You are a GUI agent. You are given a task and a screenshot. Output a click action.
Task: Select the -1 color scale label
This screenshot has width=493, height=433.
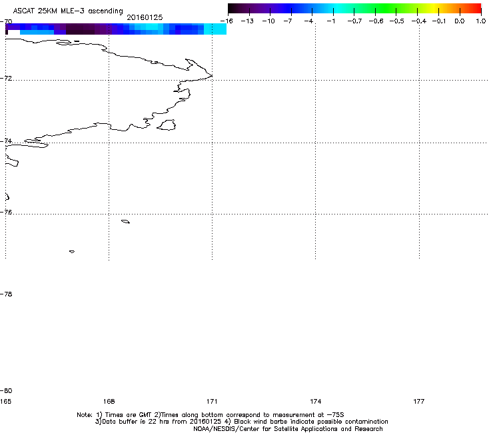(x=330, y=21)
